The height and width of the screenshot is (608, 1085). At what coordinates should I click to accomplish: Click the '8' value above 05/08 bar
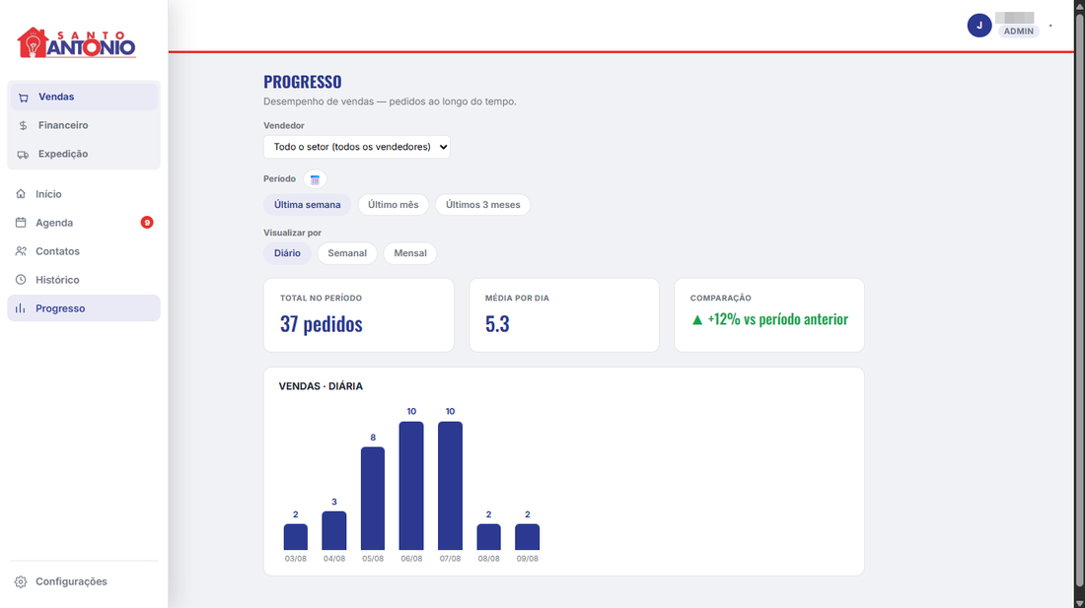tap(373, 438)
